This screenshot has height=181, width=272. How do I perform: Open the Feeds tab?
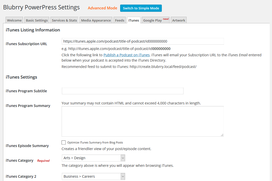coord(120,20)
